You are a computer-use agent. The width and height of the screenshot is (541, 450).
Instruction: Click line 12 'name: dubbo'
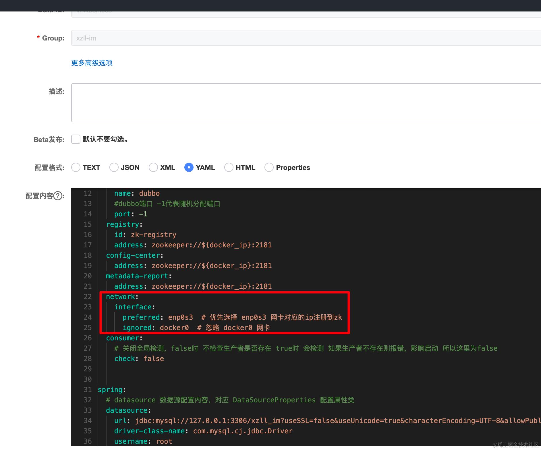[x=137, y=193]
